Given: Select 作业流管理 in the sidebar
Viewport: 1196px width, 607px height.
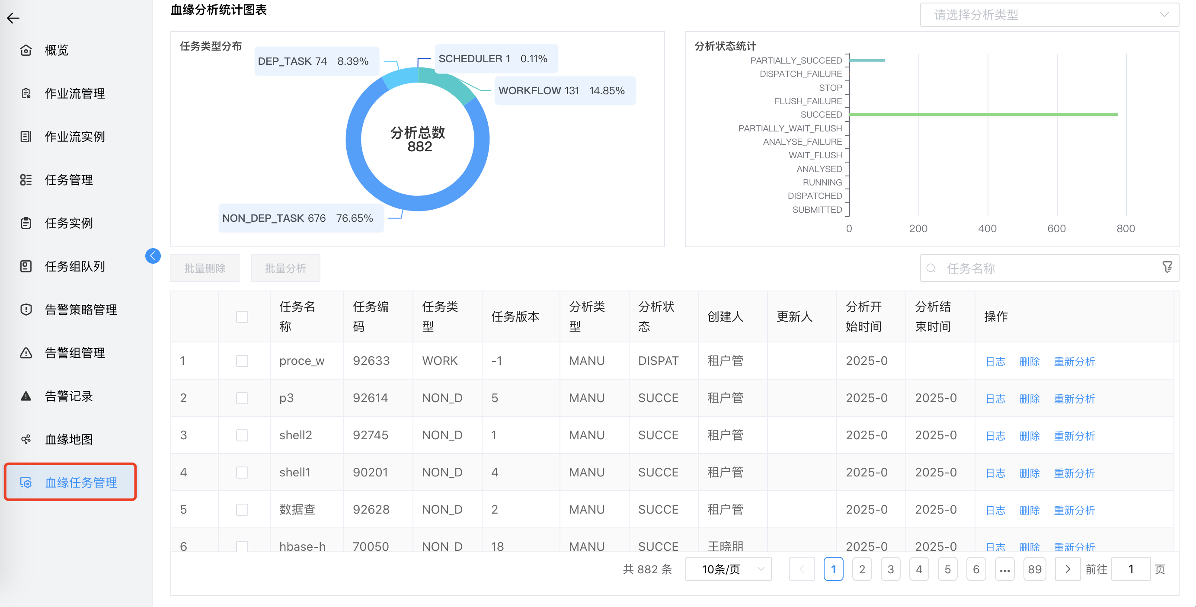Looking at the screenshot, I should coord(75,93).
